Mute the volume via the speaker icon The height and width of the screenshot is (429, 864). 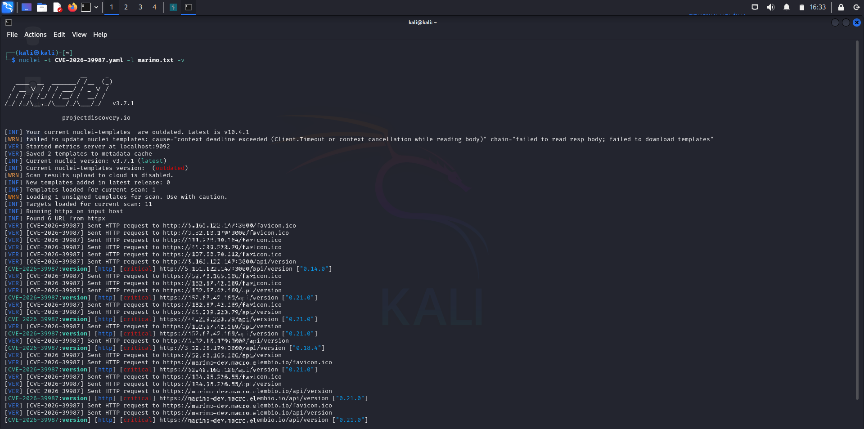click(770, 7)
